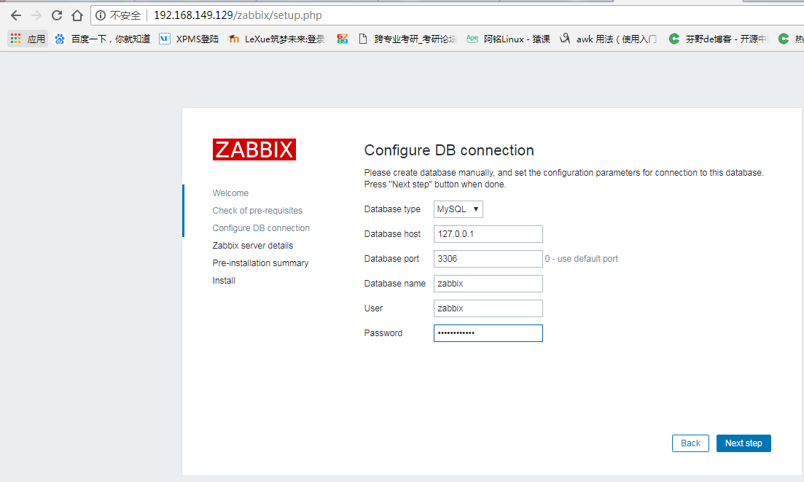804x482 pixels.
Task: Click the 'Database host' label
Action: (392, 234)
